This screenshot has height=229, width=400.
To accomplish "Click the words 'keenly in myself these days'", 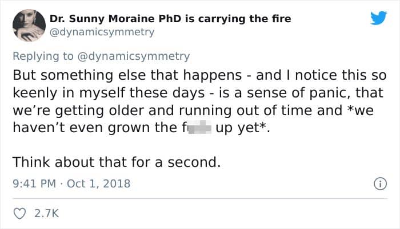I will coord(109,93).
